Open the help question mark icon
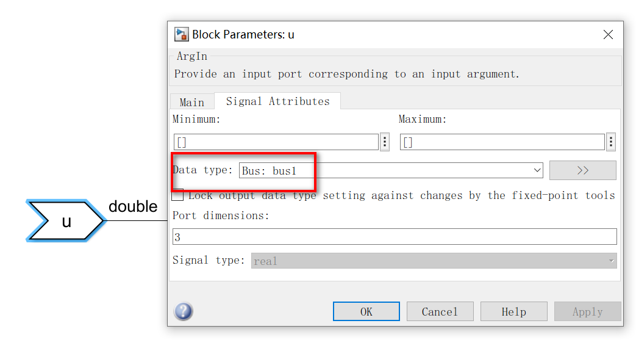636x351 pixels. coord(184,311)
